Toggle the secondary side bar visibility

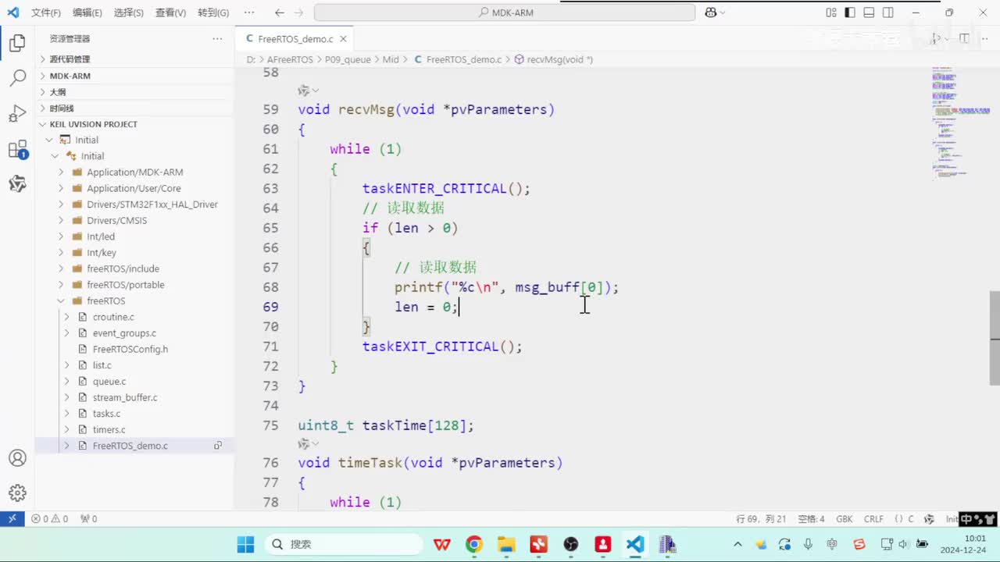point(888,12)
